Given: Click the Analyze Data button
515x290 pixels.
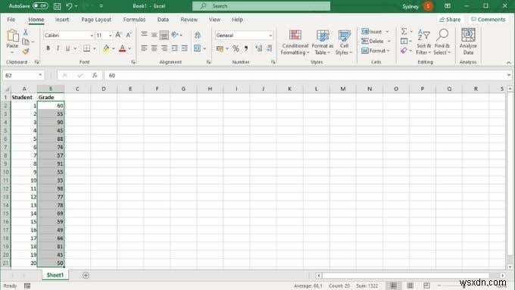Looking at the screenshot, I should pyautogui.click(x=468, y=42).
